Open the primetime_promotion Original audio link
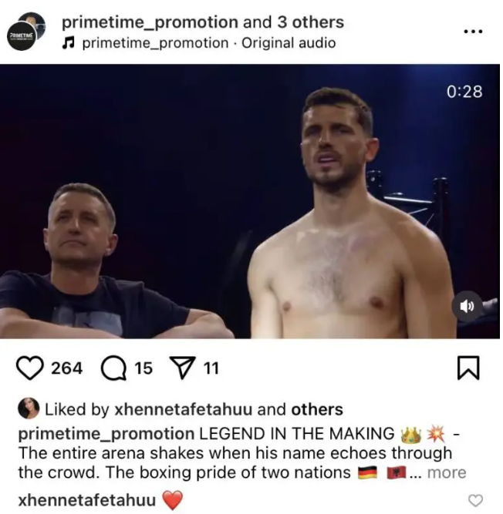This screenshot has width=503, height=514. [209, 43]
